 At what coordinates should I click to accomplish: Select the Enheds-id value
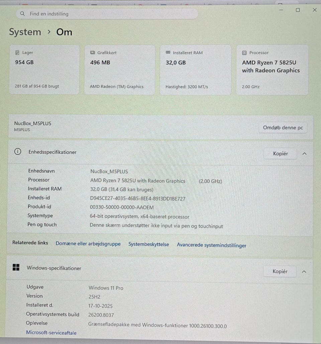point(138,198)
